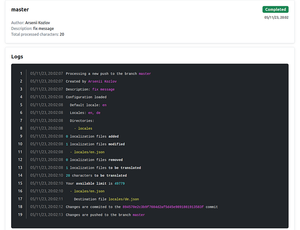This screenshot has height=230, width=300.
Task: Click the Directories: log entry
Action: [82, 121]
